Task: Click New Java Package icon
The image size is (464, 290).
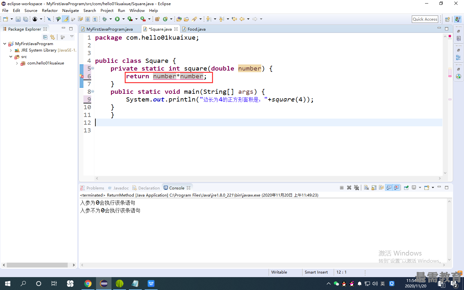Action: tap(157, 19)
